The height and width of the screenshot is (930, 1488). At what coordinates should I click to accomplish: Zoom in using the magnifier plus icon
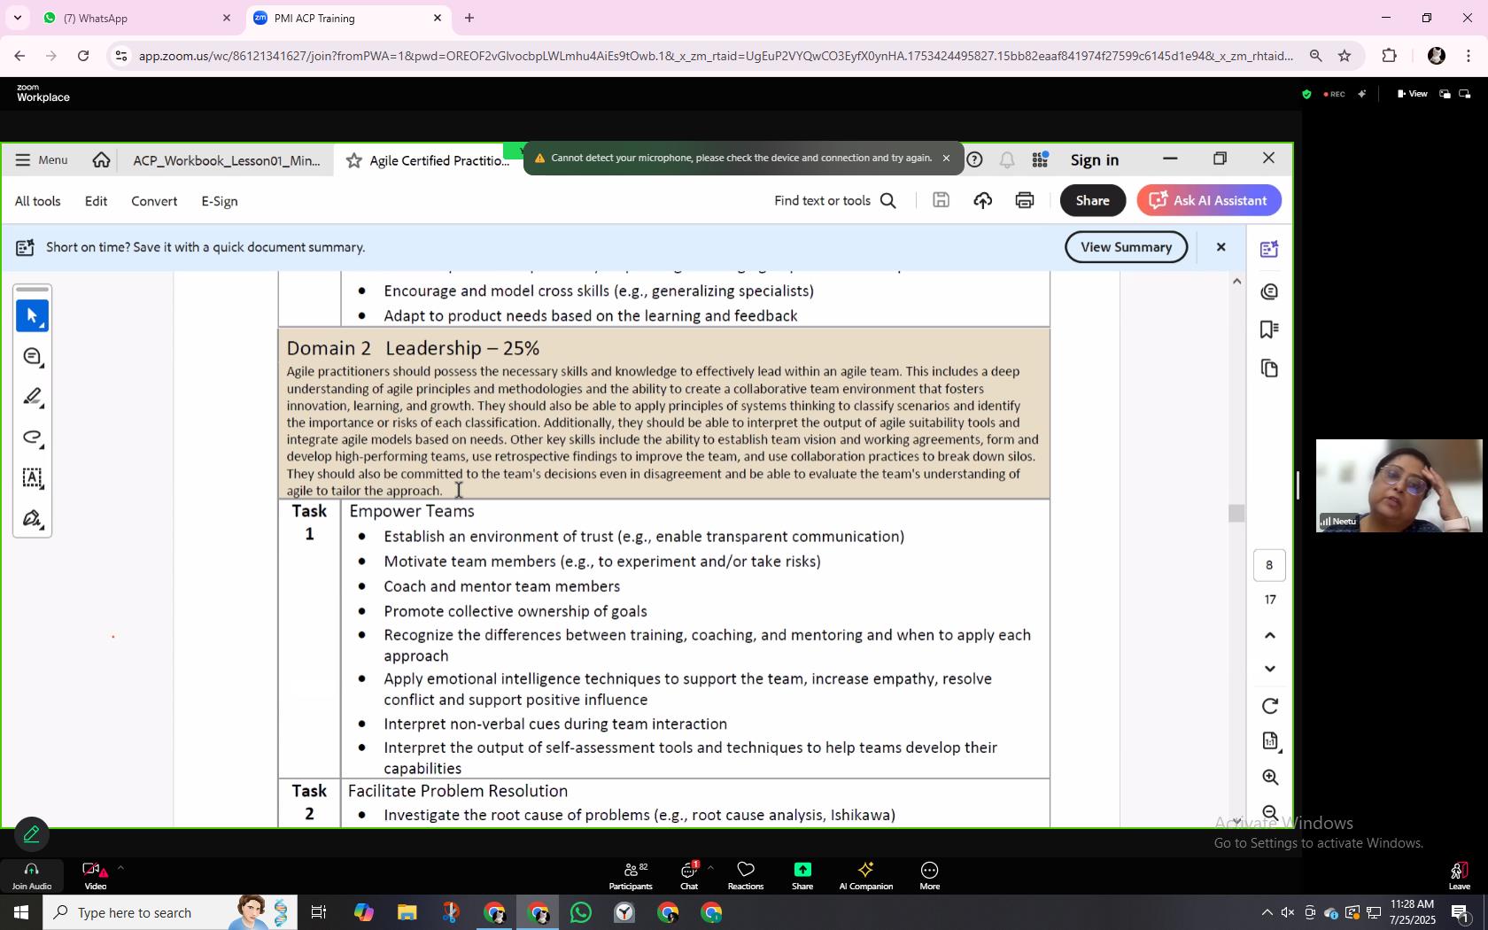tap(1269, 778)
